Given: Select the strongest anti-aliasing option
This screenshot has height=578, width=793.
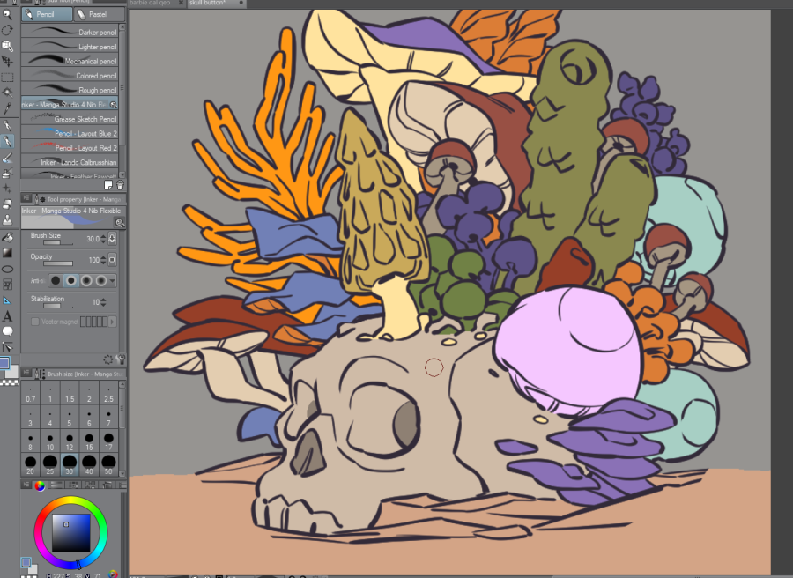Looking at the screenshot, I should [x=101, y=280].
